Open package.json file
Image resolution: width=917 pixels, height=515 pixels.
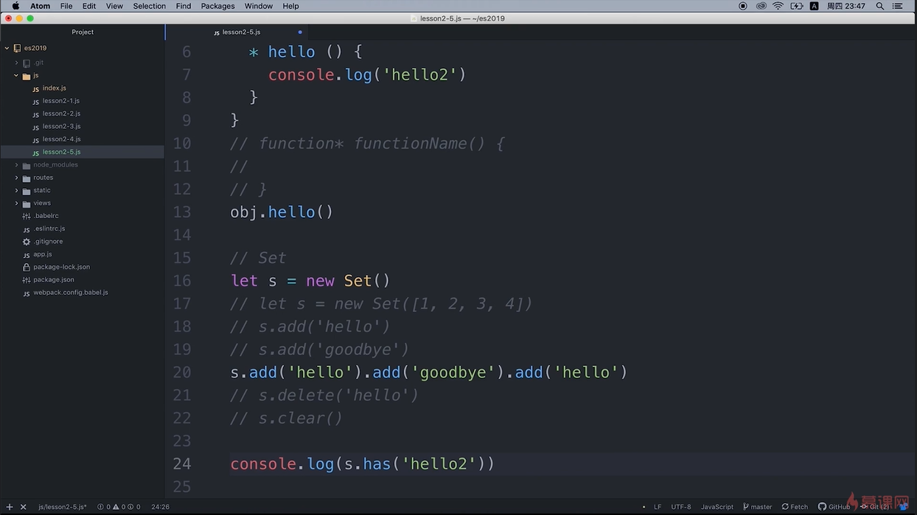(53, 280)
